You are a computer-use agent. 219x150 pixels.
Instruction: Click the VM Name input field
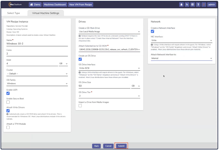37,44
